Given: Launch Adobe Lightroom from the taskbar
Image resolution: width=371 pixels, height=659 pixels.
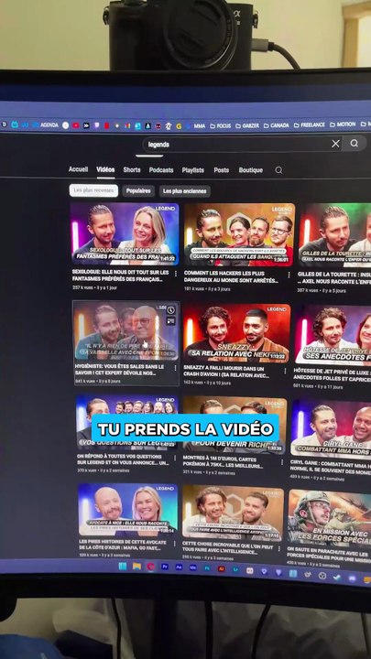Looking at the screenshot, I should (235, 569).
